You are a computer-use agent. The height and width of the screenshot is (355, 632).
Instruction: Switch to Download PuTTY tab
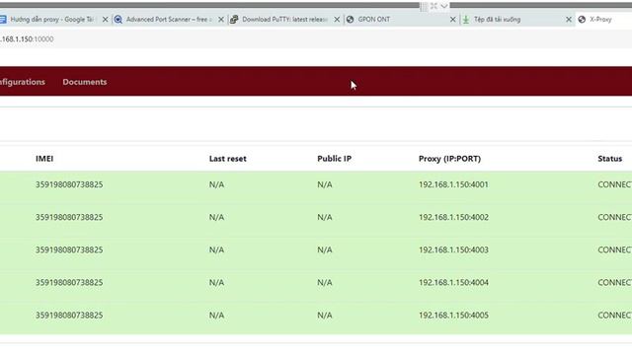pyautogui.click(x=284, y=20)
